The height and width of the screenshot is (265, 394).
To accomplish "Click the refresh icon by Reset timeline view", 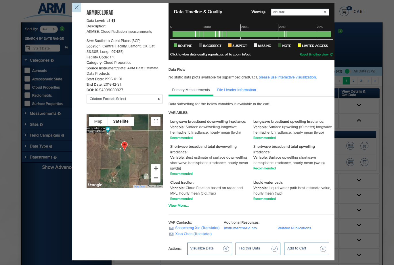I will (x=331, y=54).
